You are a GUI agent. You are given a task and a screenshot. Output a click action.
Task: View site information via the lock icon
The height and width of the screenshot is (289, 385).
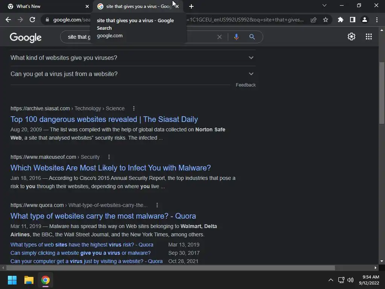click(x=47, y=20)
